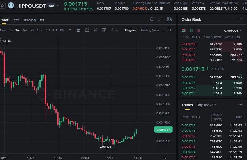Switch to the Info tab
The image size is (247, 160).
16,20
